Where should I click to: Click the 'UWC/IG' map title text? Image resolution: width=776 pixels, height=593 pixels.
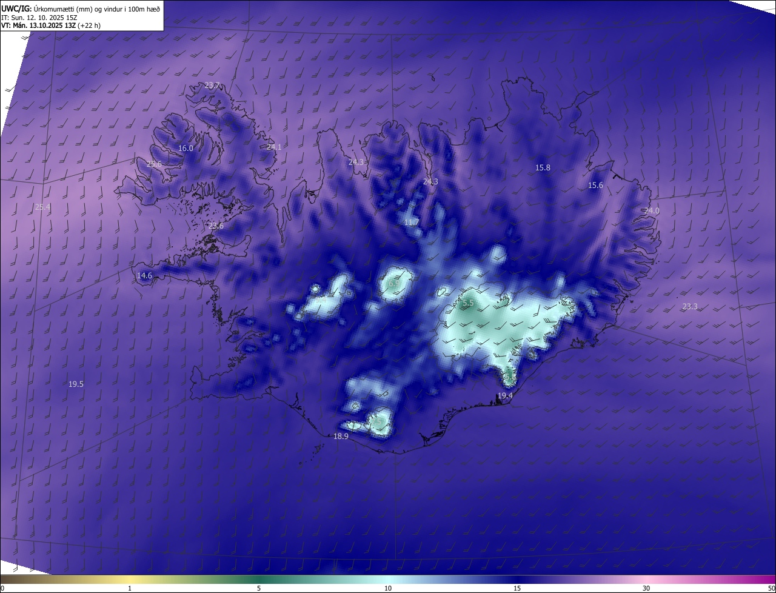click(16, 8)
